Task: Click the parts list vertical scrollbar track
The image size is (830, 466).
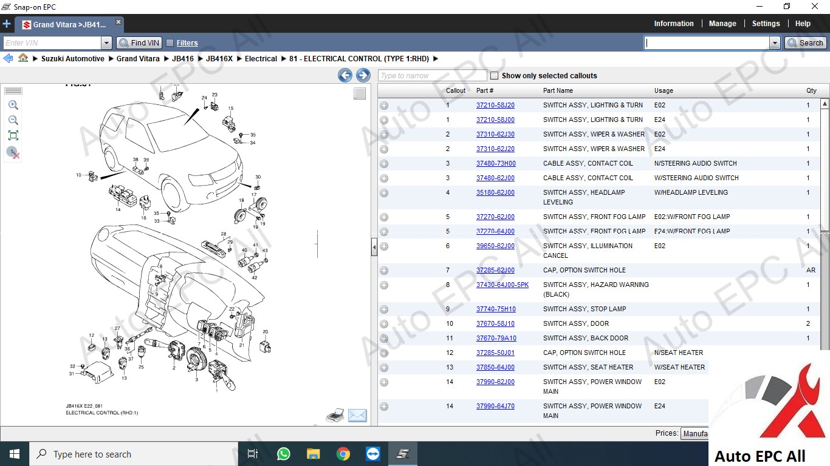Action: click(x=825, y=291)
